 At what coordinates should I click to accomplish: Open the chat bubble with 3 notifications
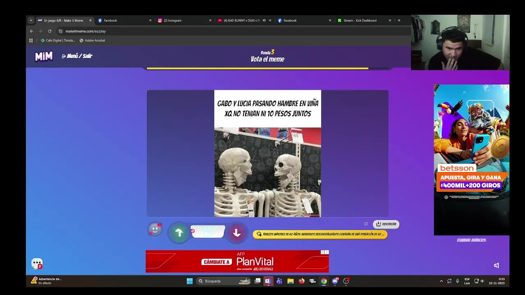(x=37, y=263)
